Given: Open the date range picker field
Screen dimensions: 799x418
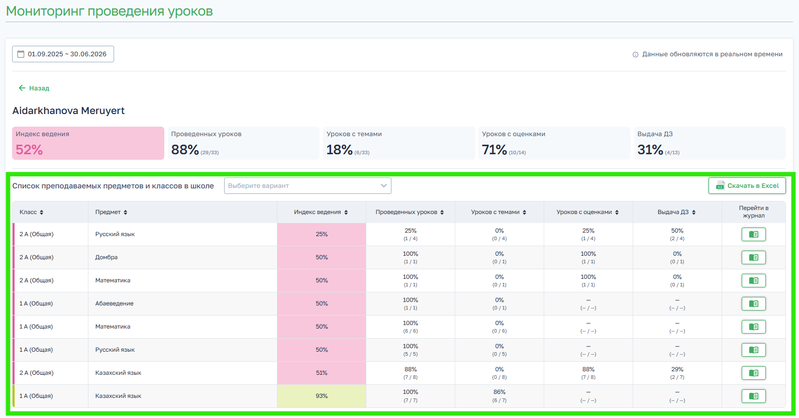Looking at the screenshot, I should 63,54.
